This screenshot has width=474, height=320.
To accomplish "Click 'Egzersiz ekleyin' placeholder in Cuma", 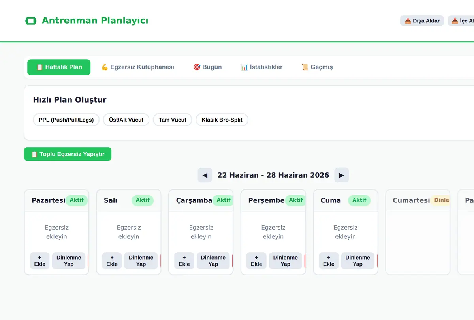I will 346,232.
